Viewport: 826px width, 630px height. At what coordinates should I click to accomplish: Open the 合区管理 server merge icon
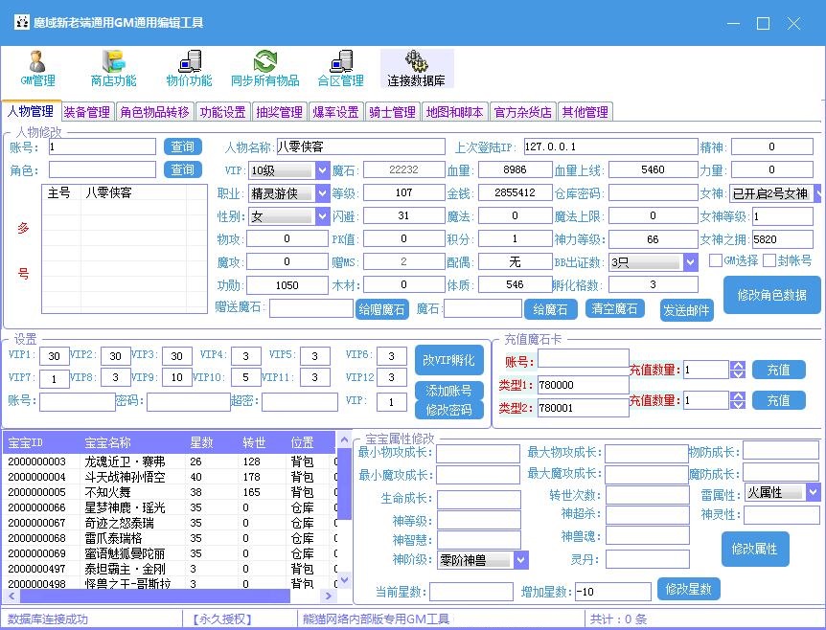(341, 69)
